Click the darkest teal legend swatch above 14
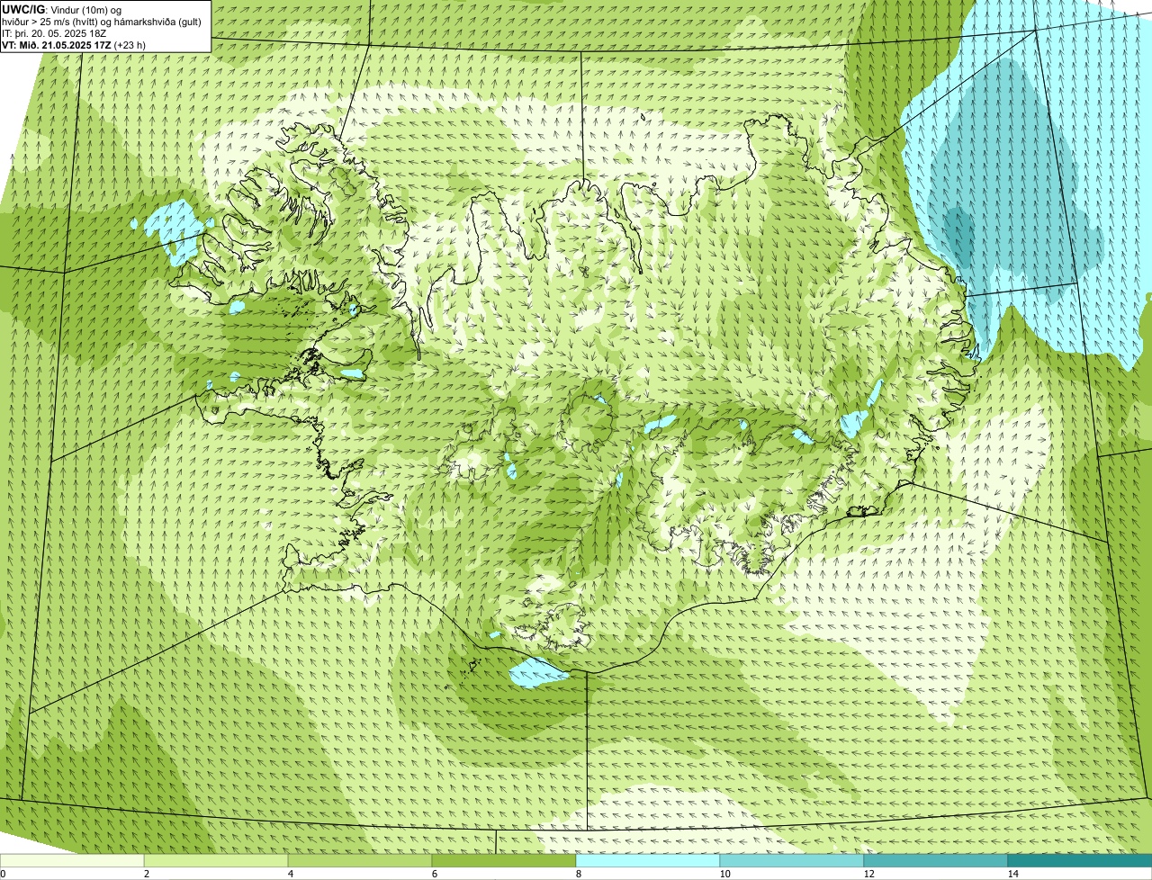The image size is (1152, 880). pos(1080,860)
